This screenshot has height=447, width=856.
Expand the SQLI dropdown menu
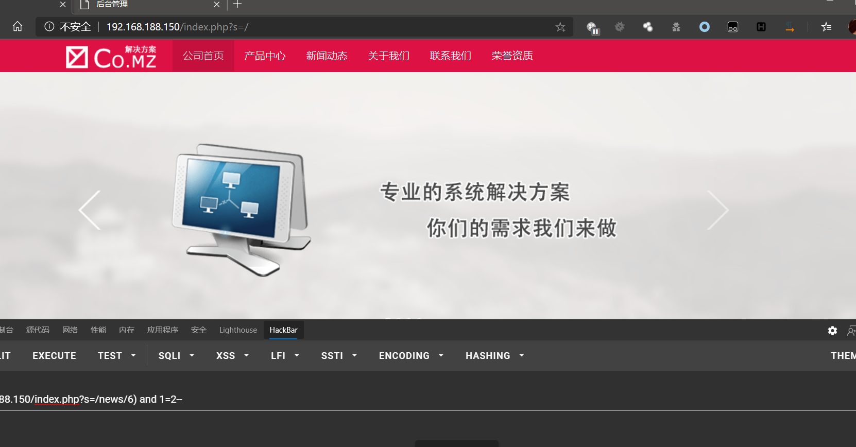(x=176, y=356)
